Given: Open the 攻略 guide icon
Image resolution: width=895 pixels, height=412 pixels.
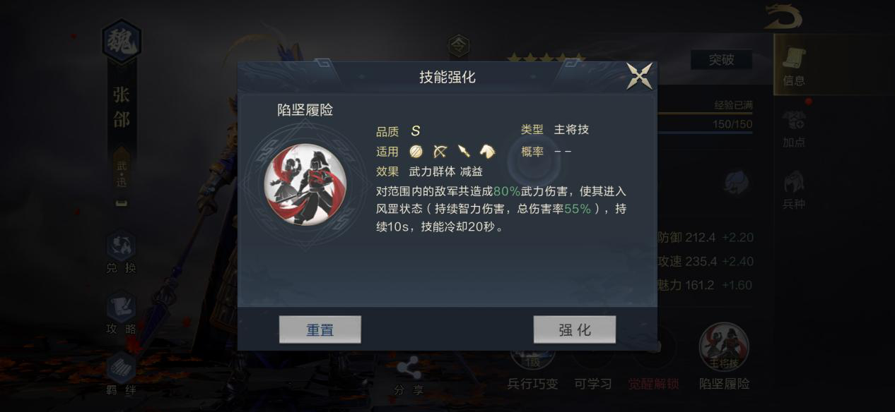Looking at the screenshot, I should 121,314.
